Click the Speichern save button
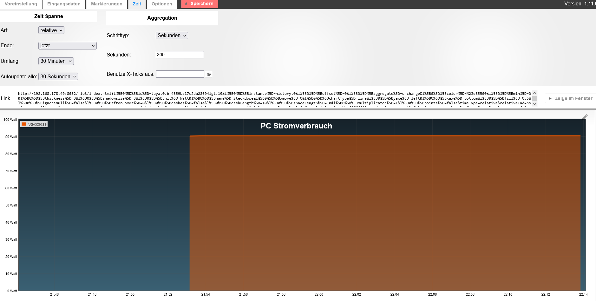 pos(200,4)
